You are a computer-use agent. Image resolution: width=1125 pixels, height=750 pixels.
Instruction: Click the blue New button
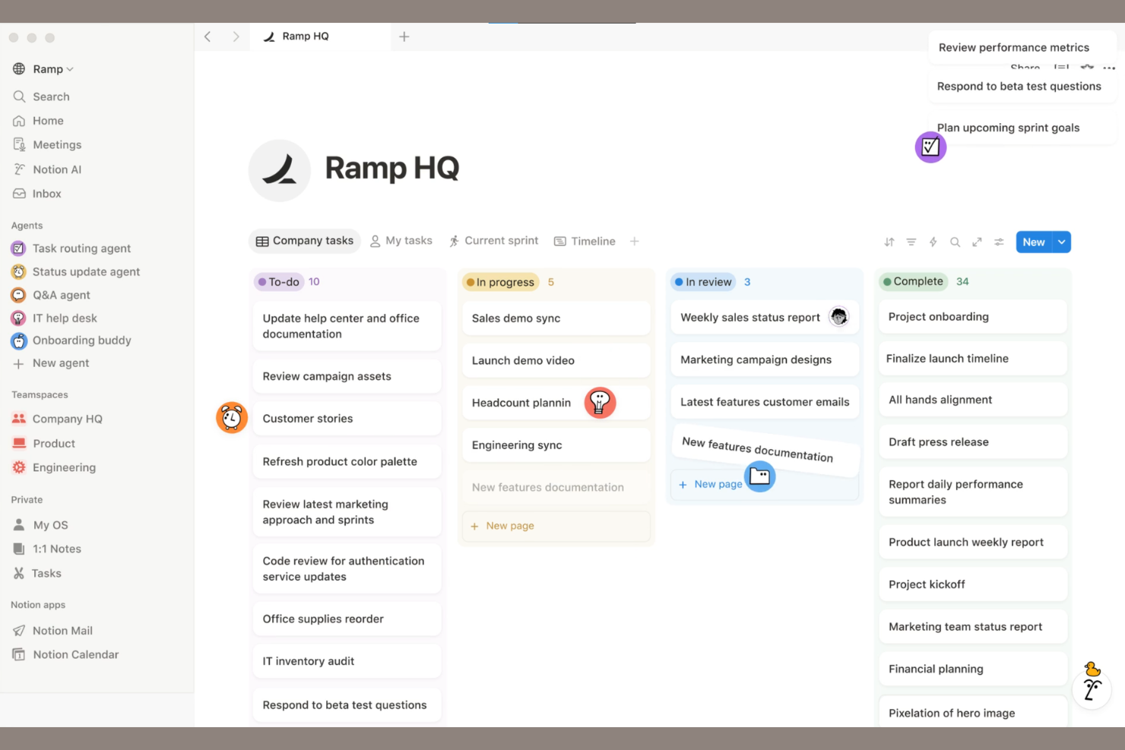(1035, 242)
